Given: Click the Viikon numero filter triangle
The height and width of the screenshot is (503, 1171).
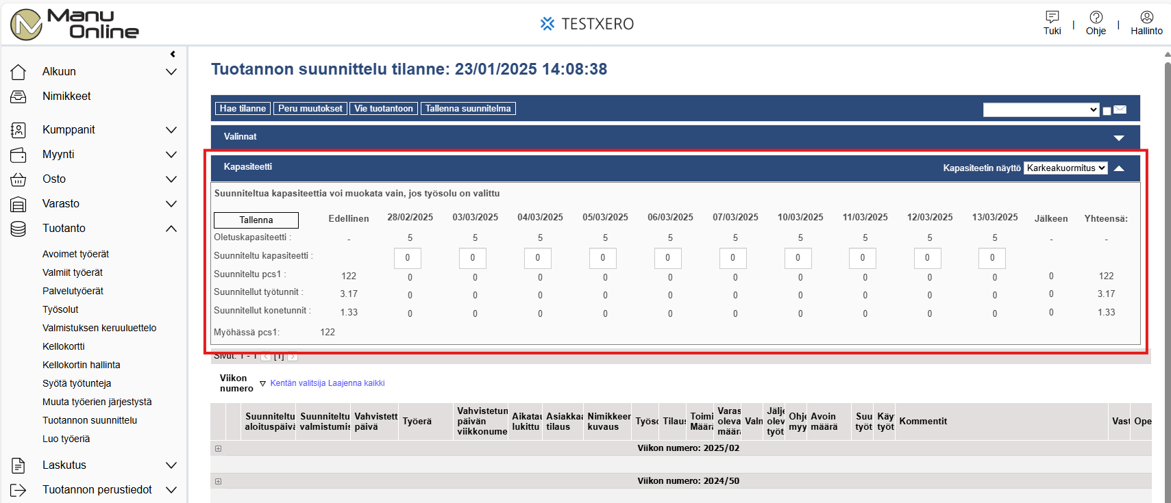Looking at the screenshot, I should (262, 384).
